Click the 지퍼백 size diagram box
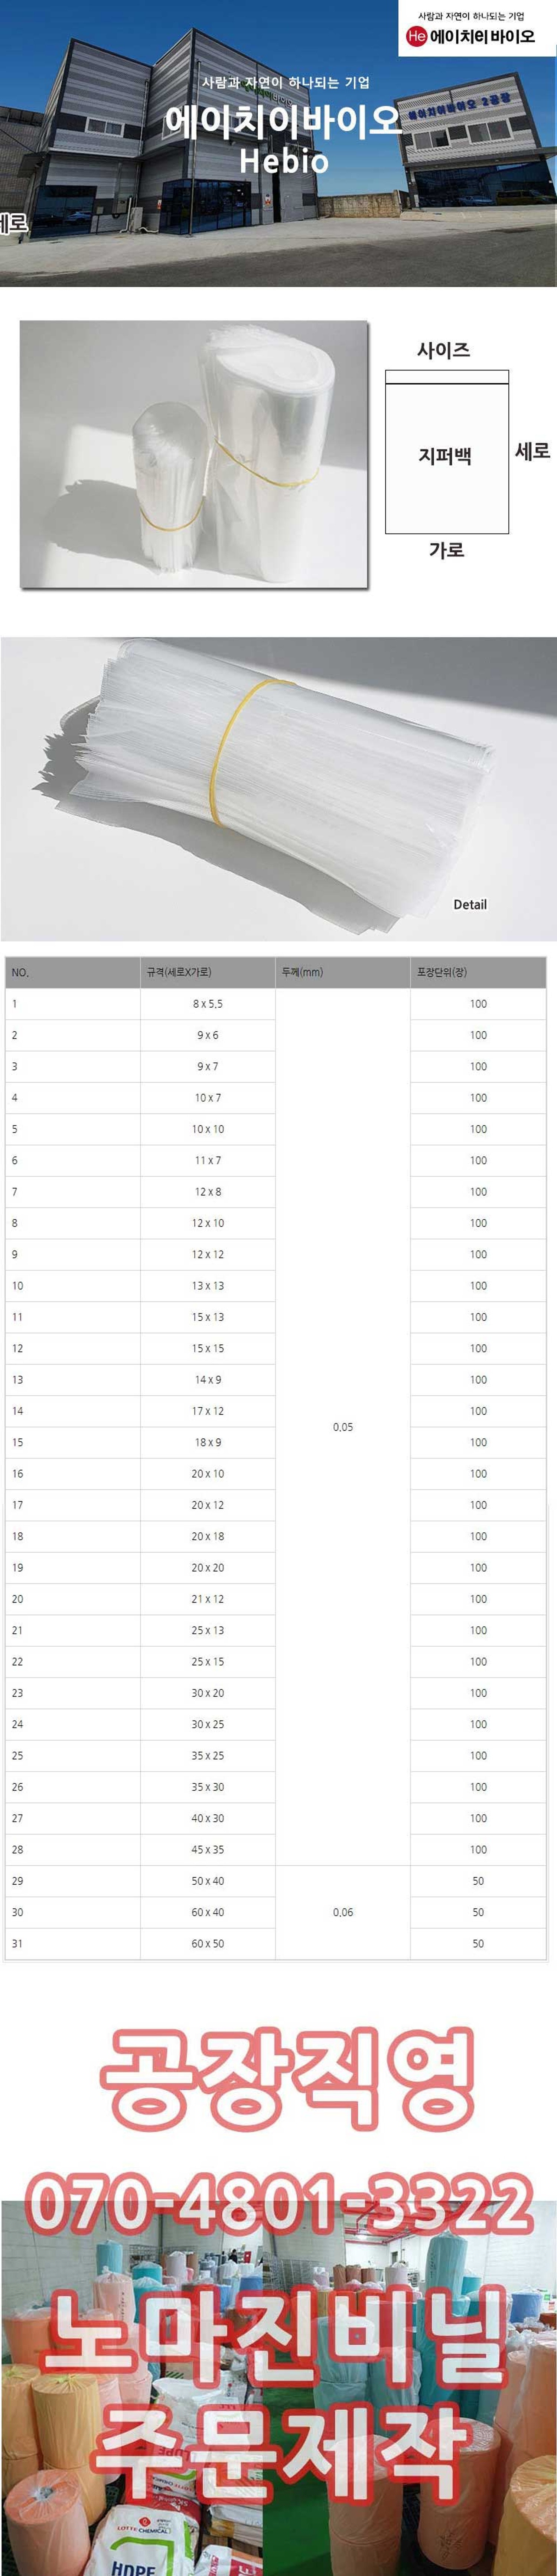 tap(447, 452)
